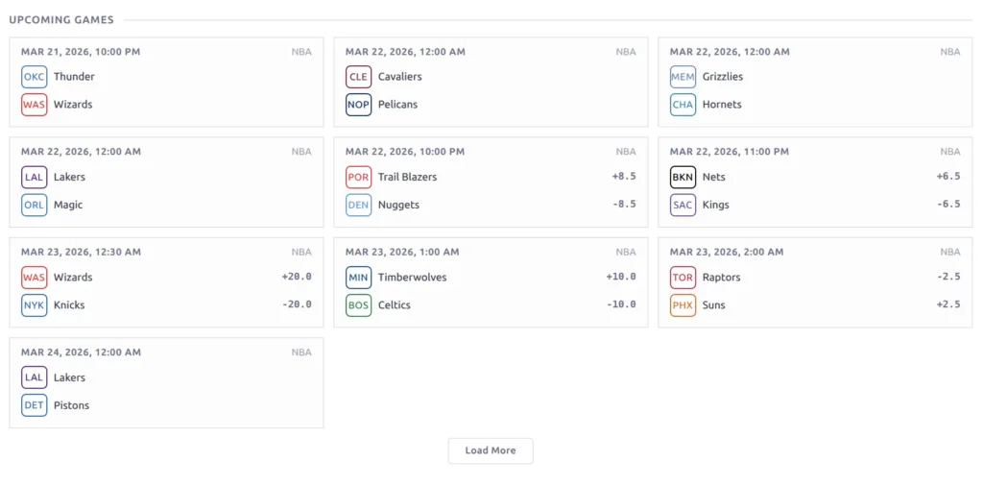983x487 pixels.
Task: Click the Wizards +20.0 spread
Action: (x=298, y=278)
